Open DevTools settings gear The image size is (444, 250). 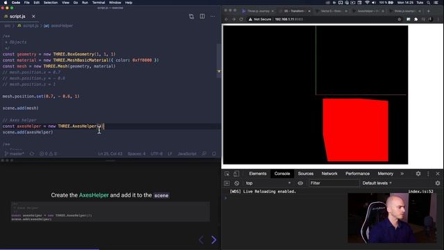click(x=418, y=174)
